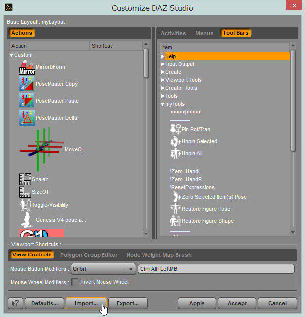The height and width of the screenshot is (317, 305).
Task: Switch to the Activities tab
Action: coord(173,33)
